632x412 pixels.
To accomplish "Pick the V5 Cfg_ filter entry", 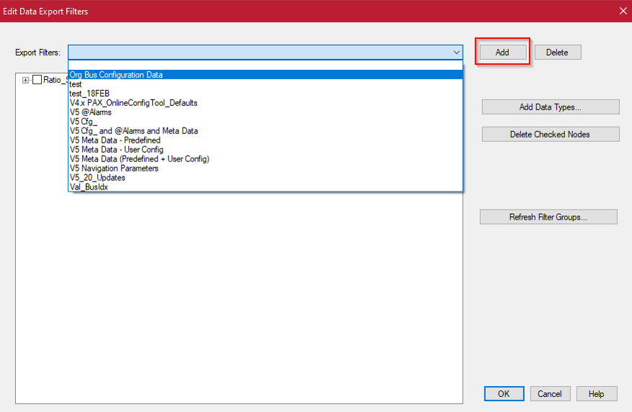I will click(266, 122).
